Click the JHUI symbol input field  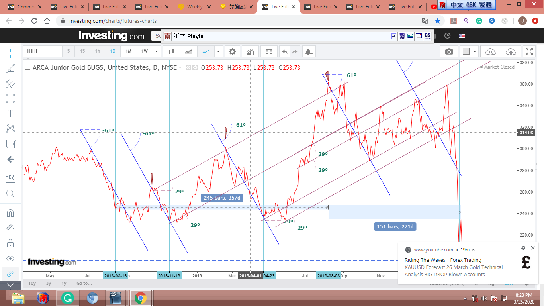tap(43, 51)
